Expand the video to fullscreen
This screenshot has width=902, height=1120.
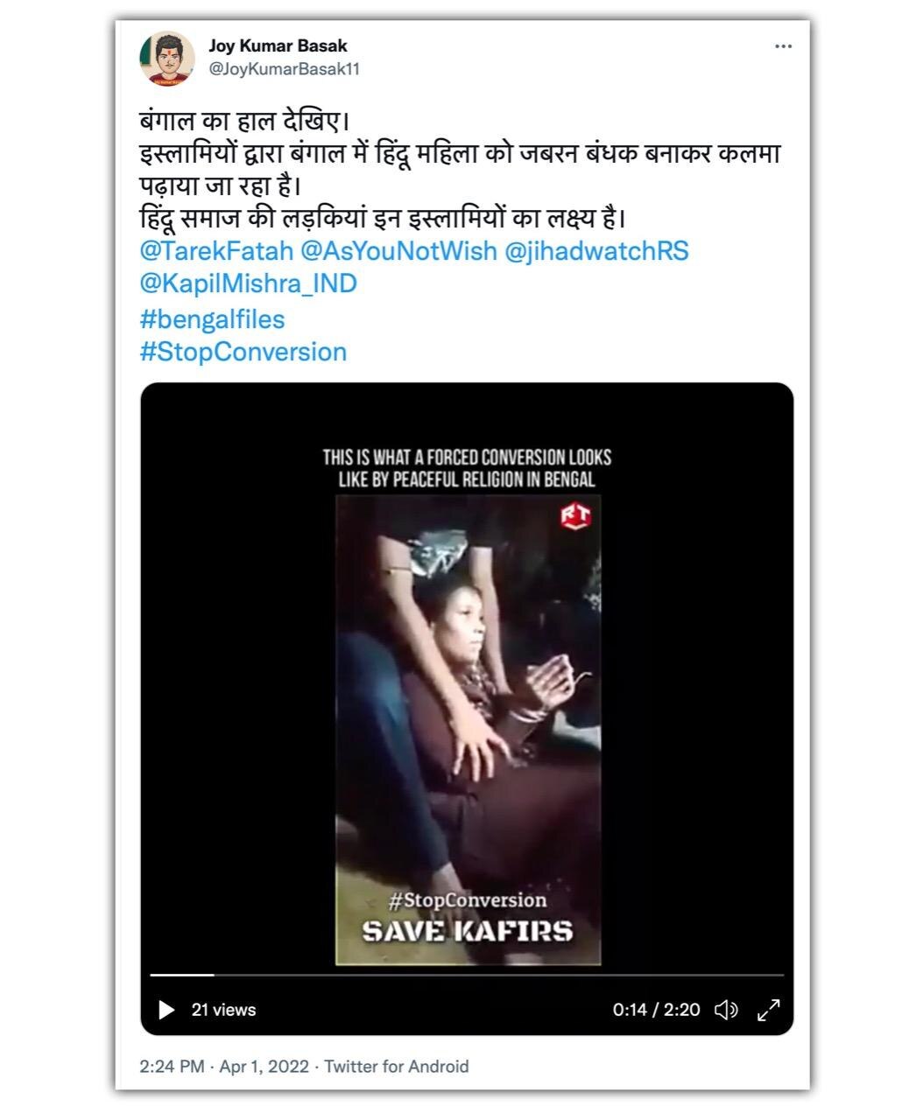click(769, 1010)
